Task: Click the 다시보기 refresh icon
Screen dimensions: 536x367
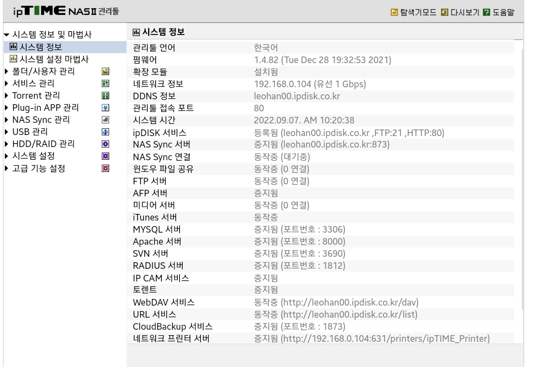Action: (x=444, y=13)
